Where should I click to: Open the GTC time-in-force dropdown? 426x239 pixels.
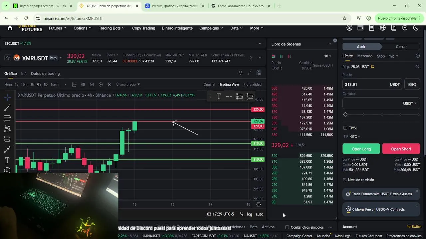click(355, 136)
